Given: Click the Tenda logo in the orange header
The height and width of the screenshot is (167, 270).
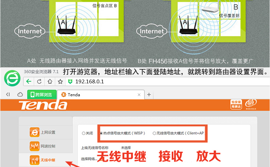Looking at the screenshot, I should (43, 105).
